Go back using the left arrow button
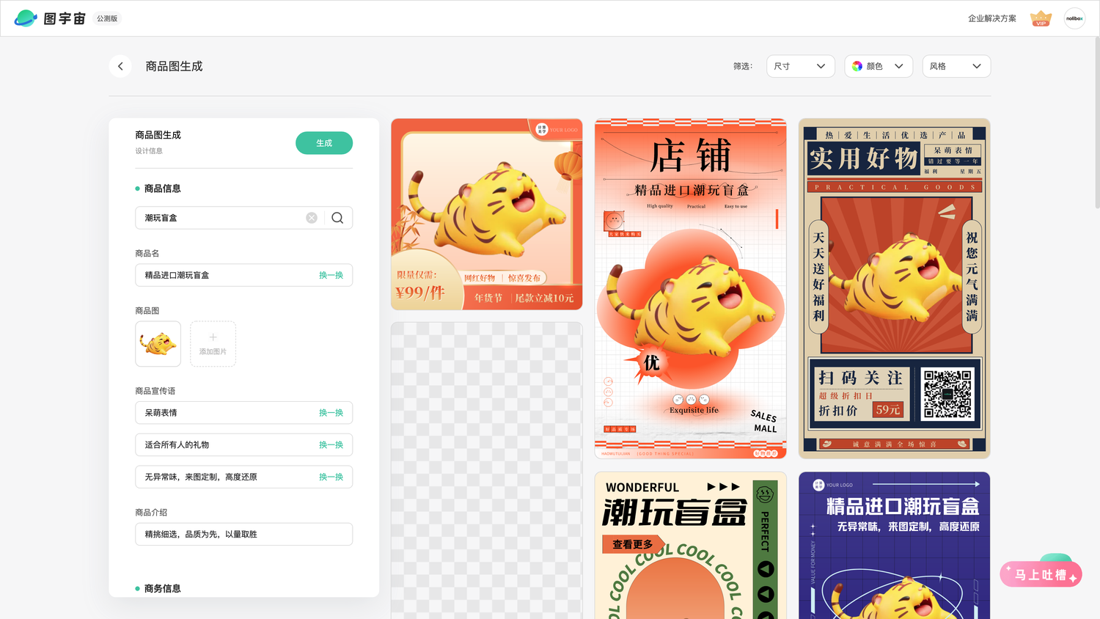The image size is (1100, 619). (120, 66)
